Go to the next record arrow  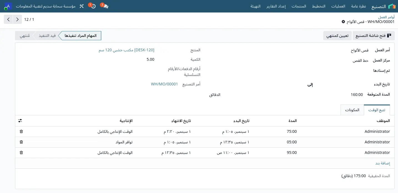point(17,19)
